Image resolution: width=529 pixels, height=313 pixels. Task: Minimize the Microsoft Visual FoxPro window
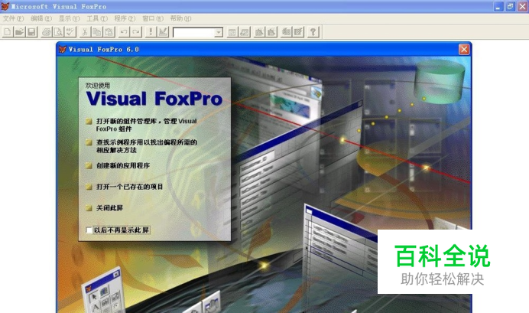point(498,6)
